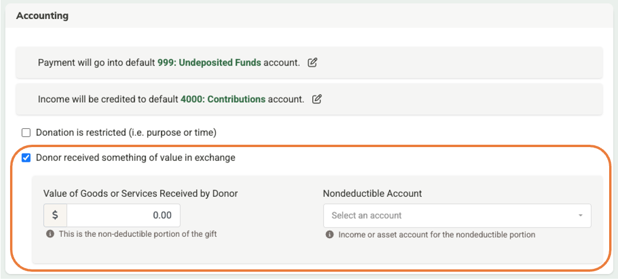Click the Nondeductible Account dropdown arrow
Screen dimensions: 618x280
tap(581, 216)
